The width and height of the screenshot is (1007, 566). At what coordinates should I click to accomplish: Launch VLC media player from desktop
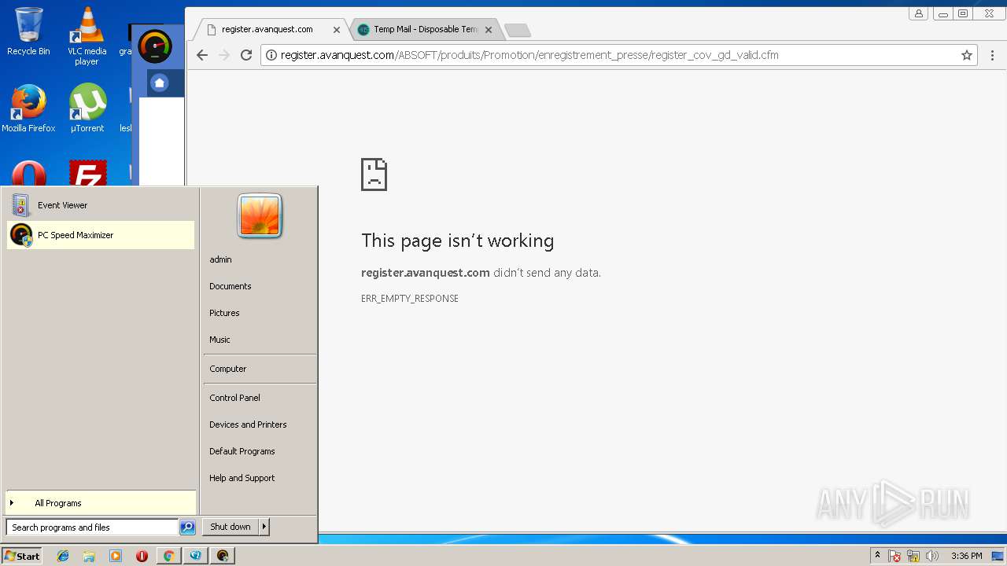(87, 36)
